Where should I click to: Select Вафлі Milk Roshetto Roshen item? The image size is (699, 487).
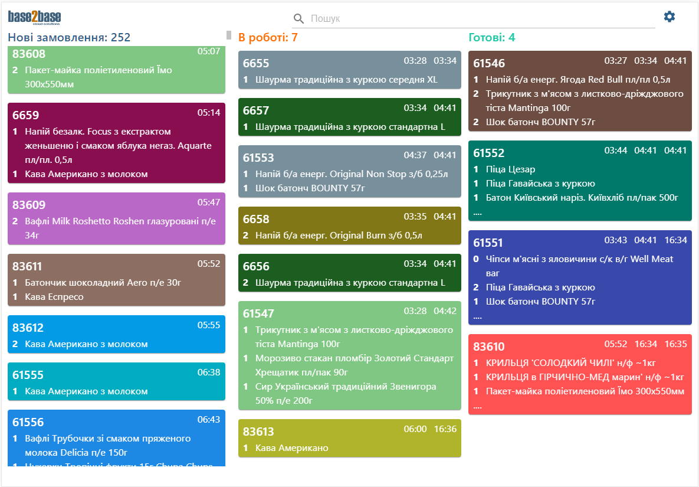[x=120, y=228]
